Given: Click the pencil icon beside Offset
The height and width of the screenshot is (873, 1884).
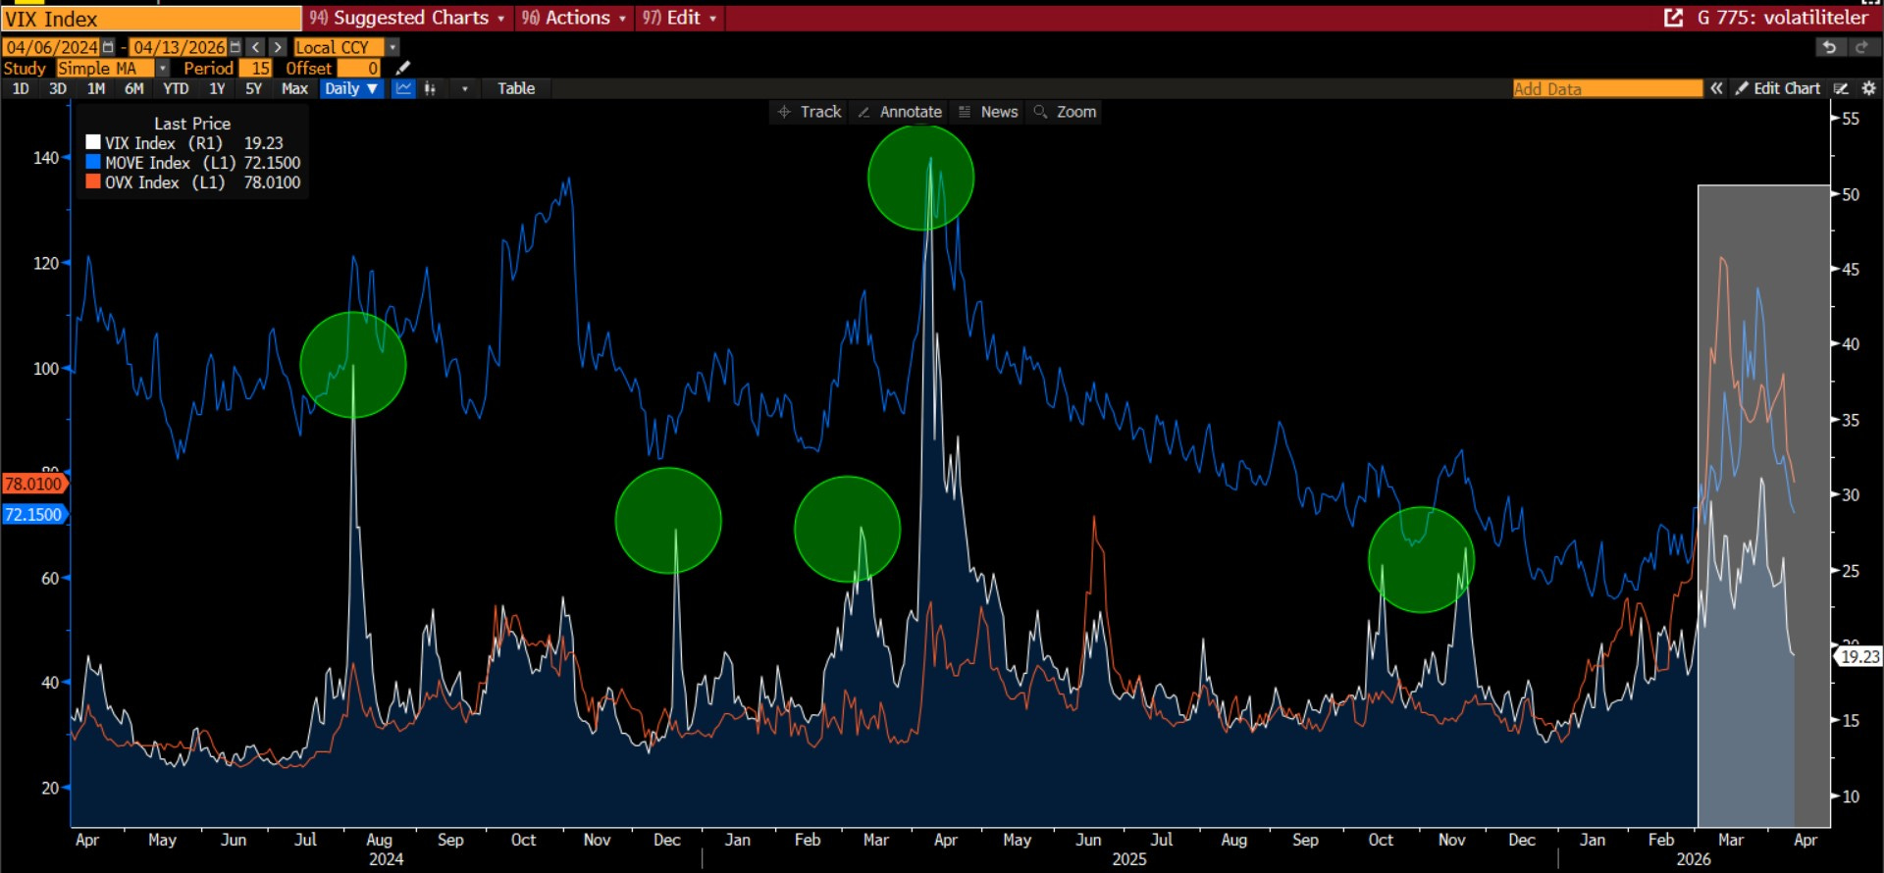Looking at the screenshot, I should point(402,68).
